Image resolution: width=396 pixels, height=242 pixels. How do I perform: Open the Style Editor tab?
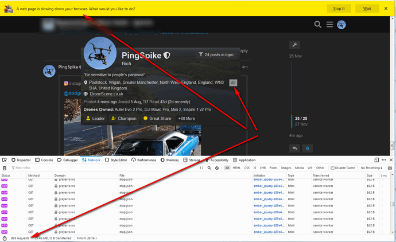point(116,160)
